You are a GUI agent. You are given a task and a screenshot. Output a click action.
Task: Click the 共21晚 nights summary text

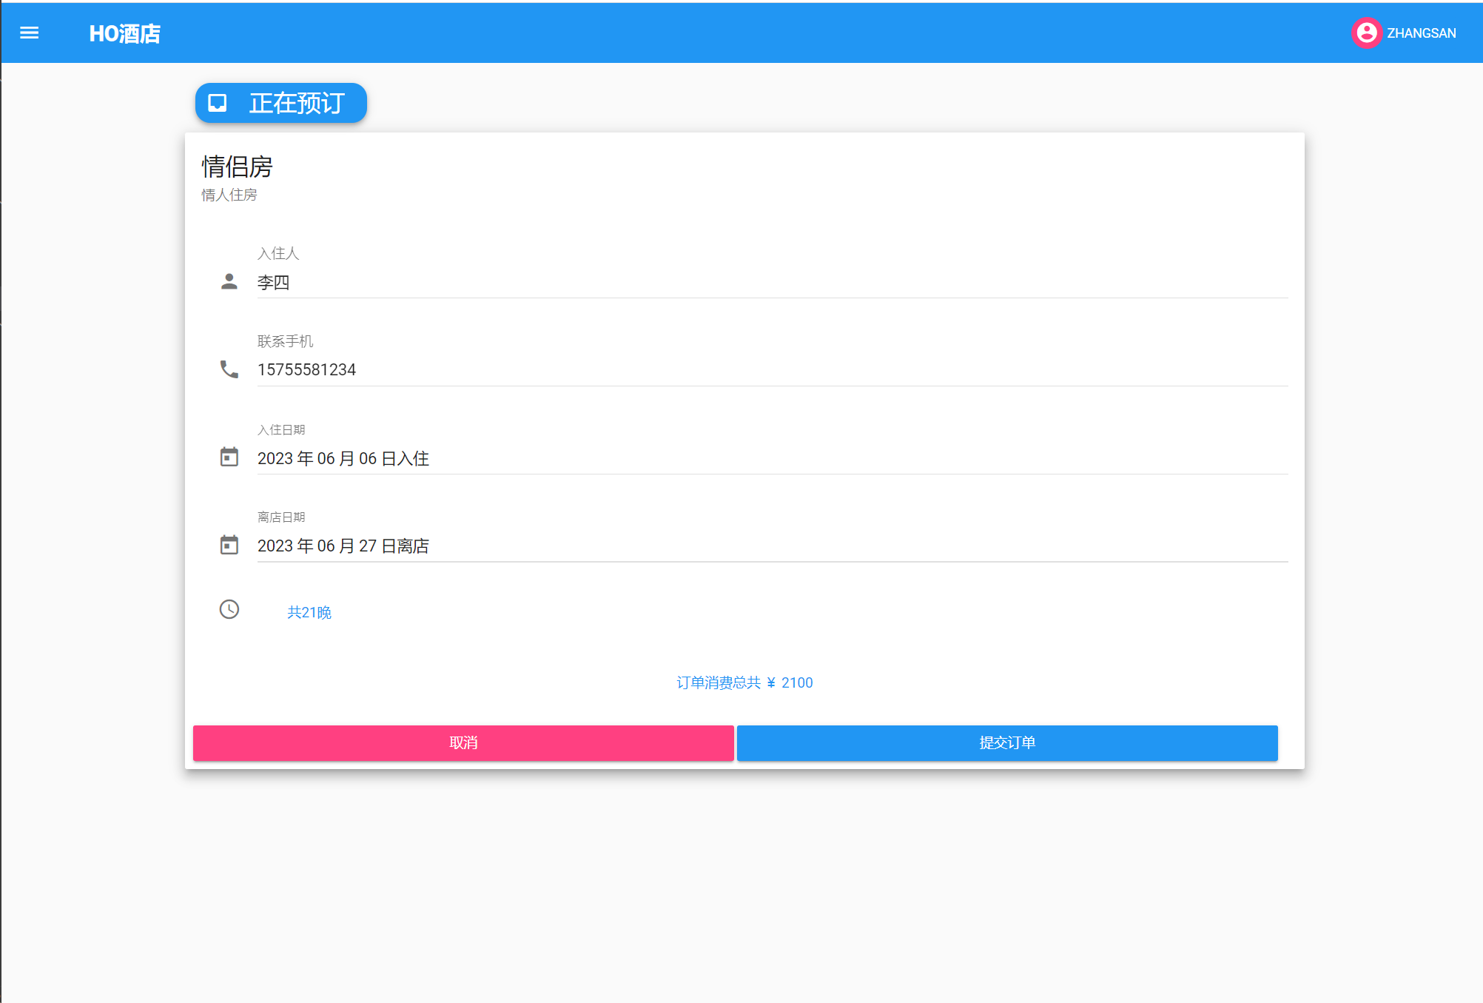pyautogui.click(x=309, y=612)
